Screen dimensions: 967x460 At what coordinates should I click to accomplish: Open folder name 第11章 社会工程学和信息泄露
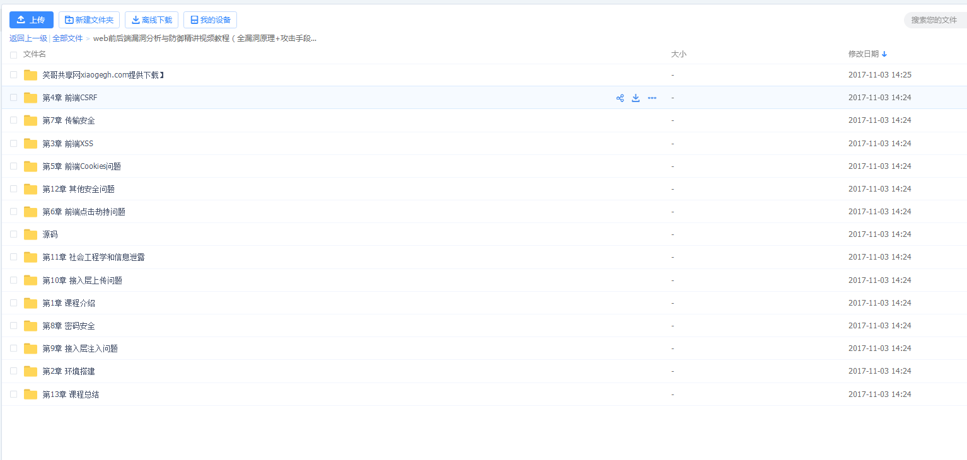coord(94,257)
